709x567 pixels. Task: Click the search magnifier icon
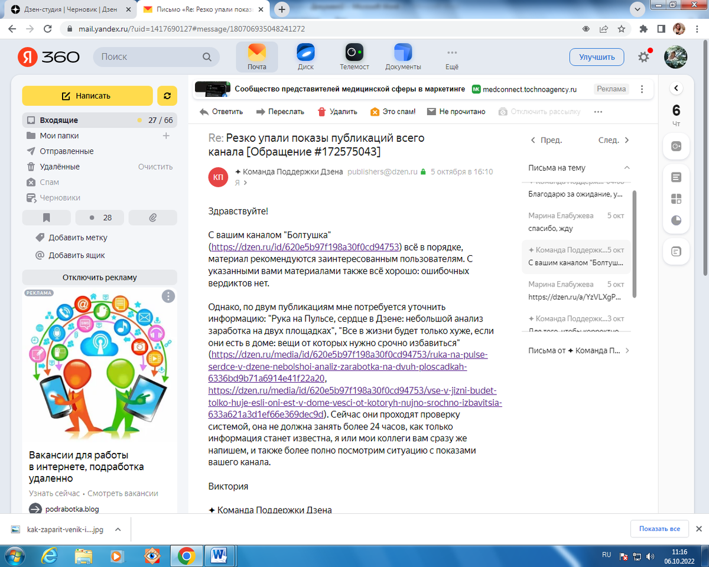tap(207, 57)
